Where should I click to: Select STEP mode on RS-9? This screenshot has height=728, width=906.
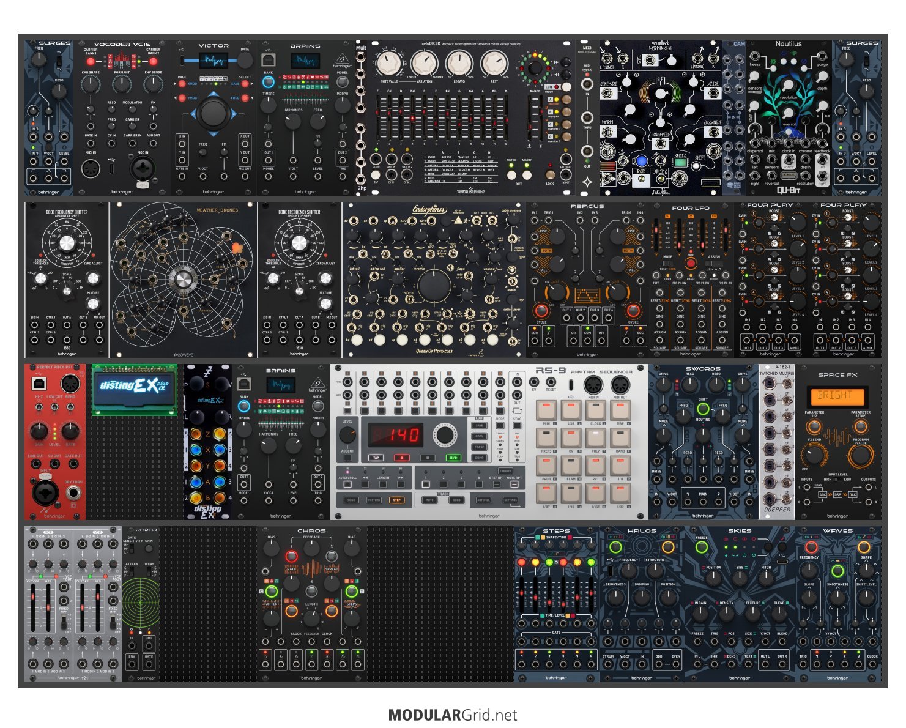click(397, 500)
